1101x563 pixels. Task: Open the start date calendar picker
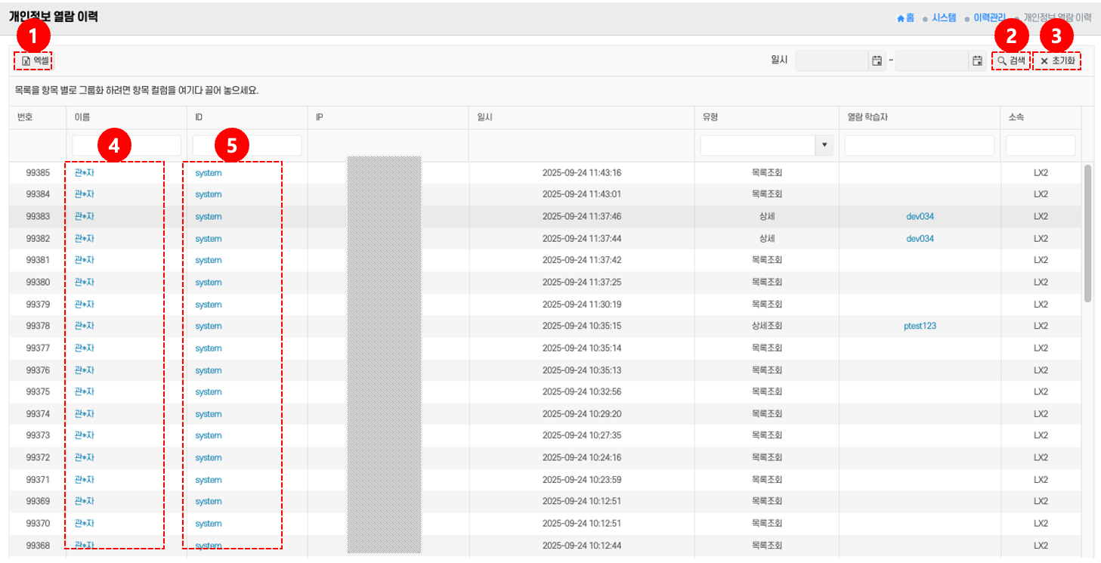877,60
